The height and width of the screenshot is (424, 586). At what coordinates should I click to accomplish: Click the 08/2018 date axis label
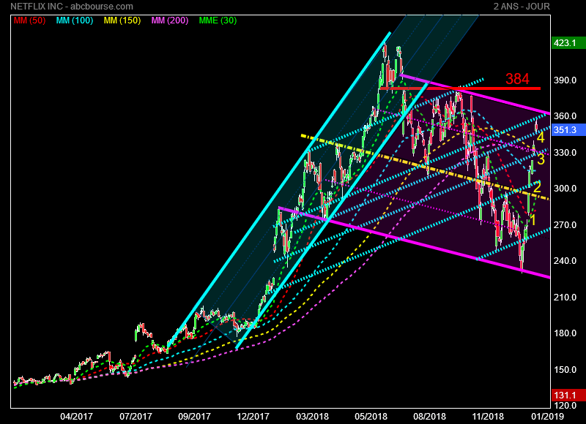430,416
